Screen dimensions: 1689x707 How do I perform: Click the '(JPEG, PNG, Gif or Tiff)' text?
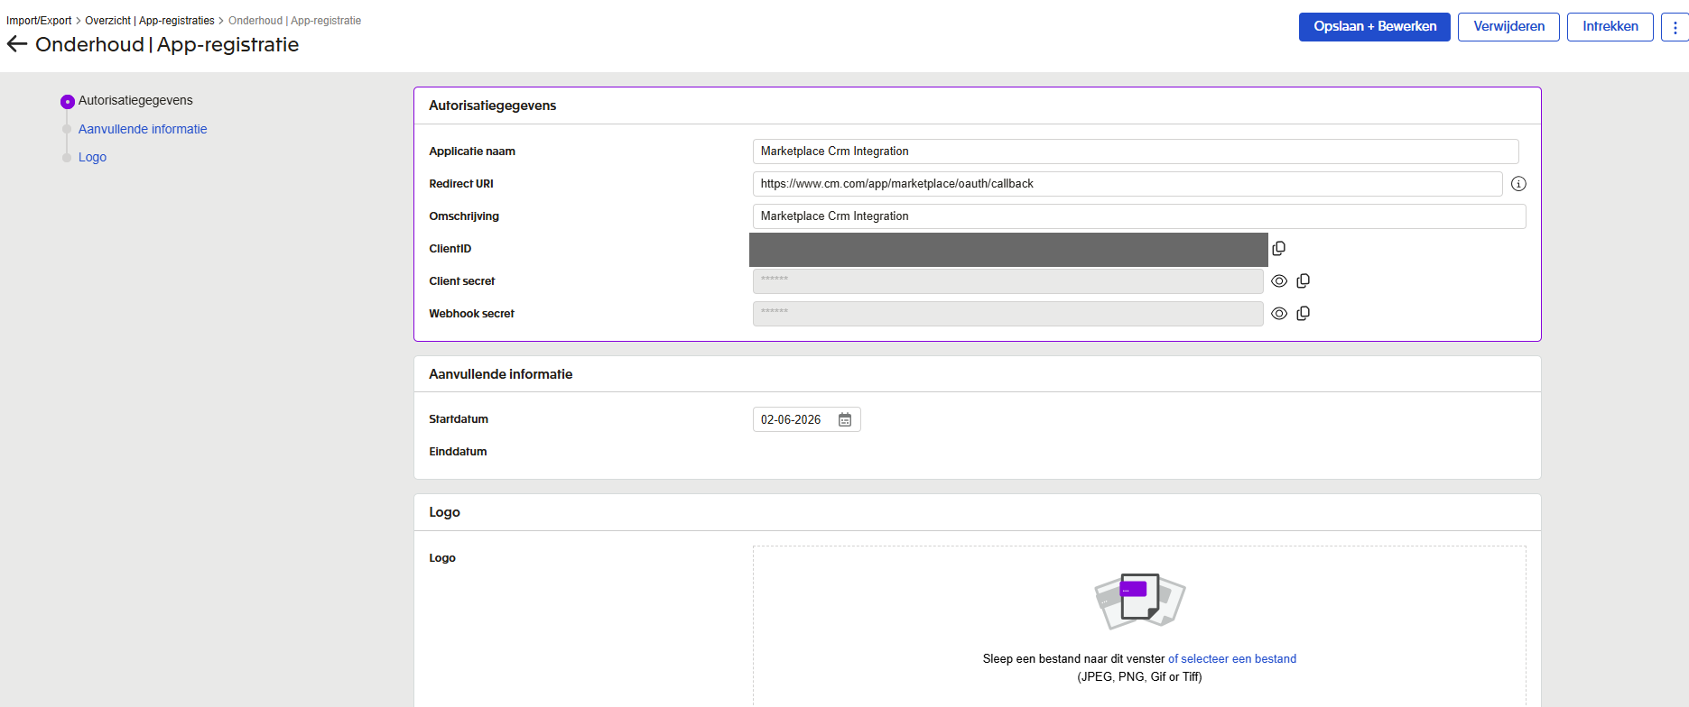coord(1139,677)
